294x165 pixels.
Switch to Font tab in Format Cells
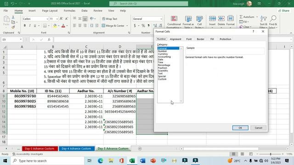189,39
